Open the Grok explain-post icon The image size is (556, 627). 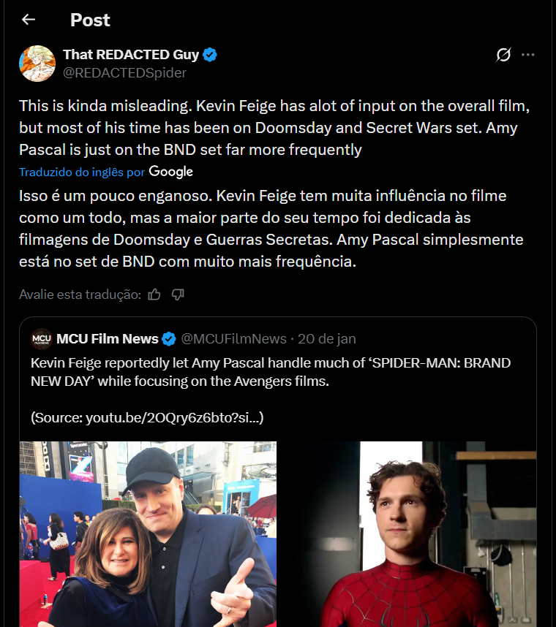(503, 55)
